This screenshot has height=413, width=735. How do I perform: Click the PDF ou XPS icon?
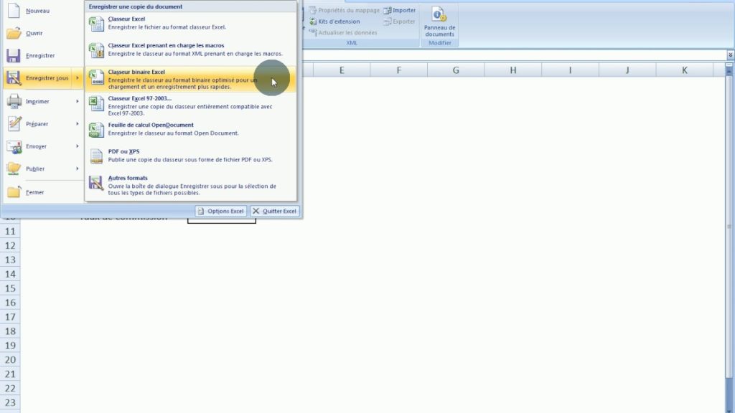[97, 156]
